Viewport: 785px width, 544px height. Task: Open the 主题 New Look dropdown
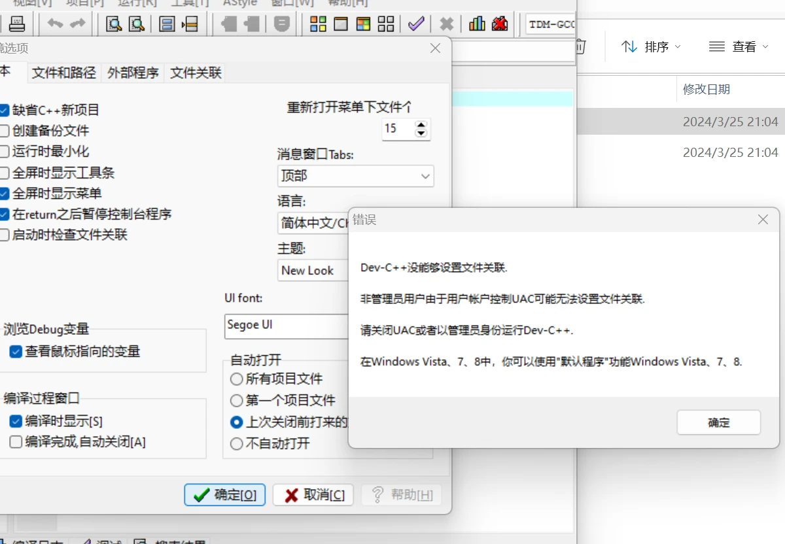313,270
